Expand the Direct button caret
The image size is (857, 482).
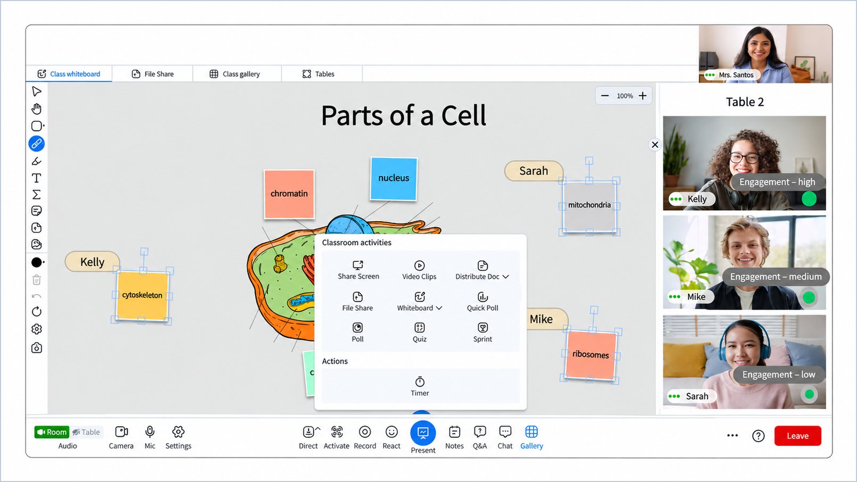coord(318,428)
